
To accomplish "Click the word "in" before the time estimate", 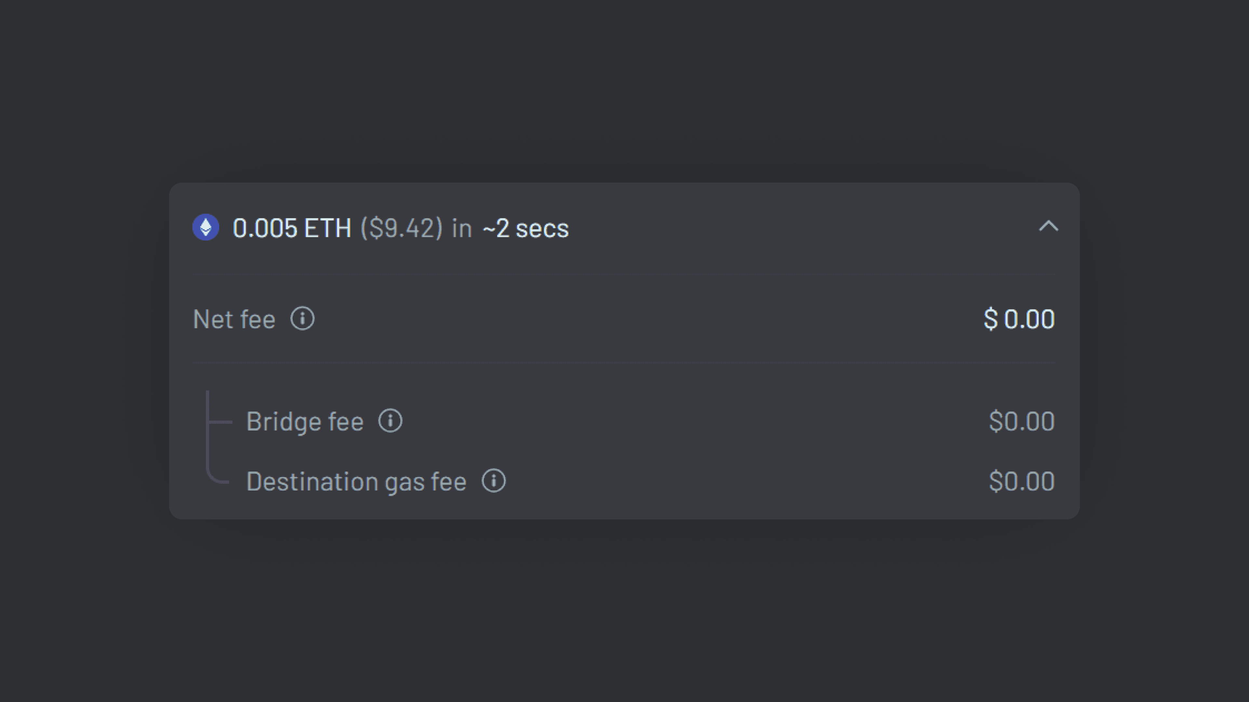I will pyautogui.click(x=462, y=228).
